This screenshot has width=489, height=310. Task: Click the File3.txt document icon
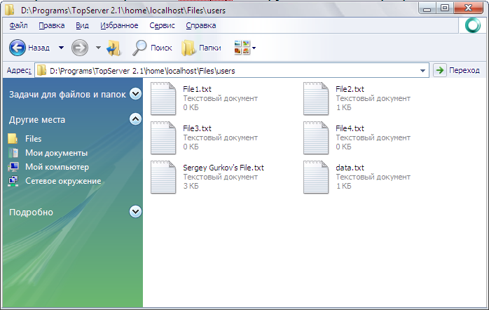163,138
